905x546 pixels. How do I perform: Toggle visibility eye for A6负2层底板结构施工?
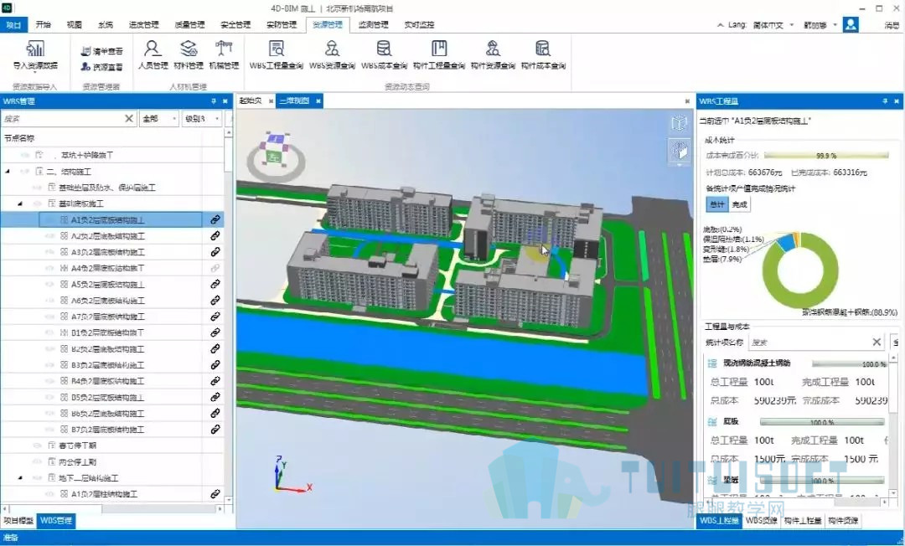[x=49, y=301]
